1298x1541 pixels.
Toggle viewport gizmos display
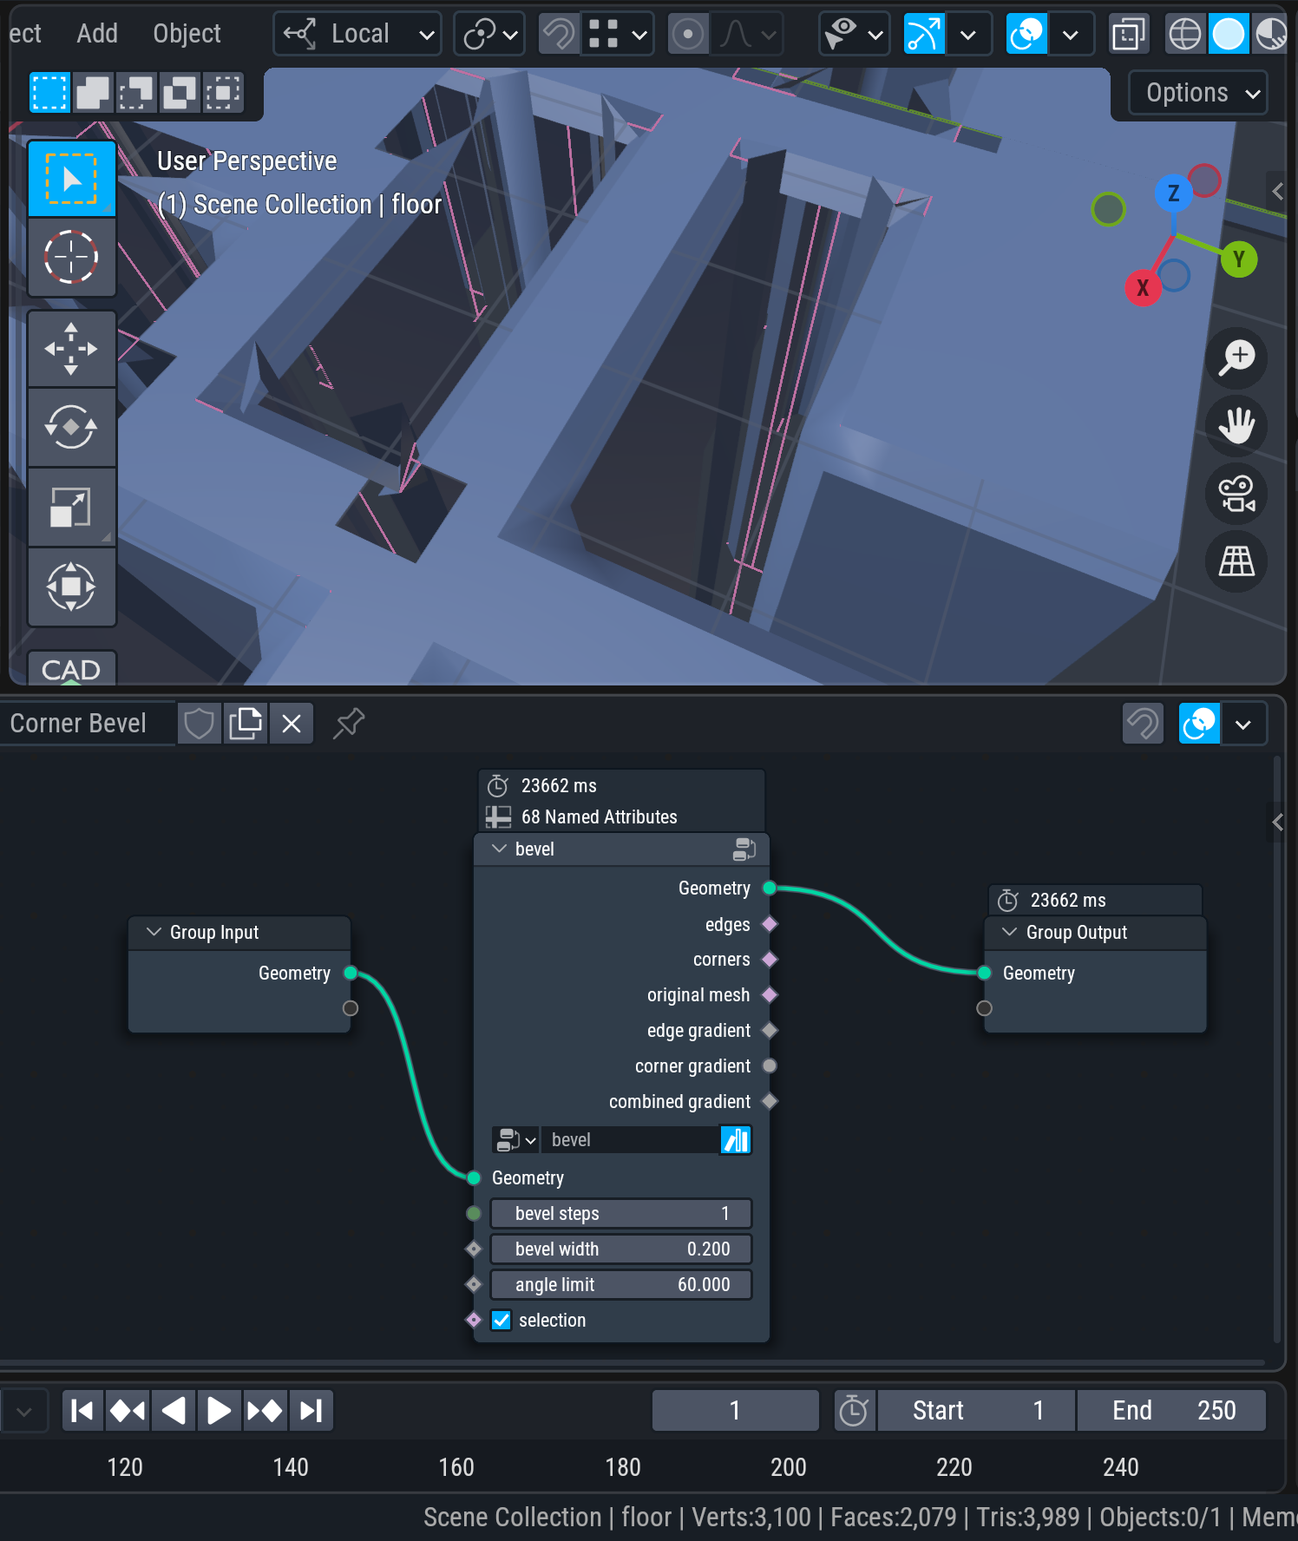tap(924, 35)
